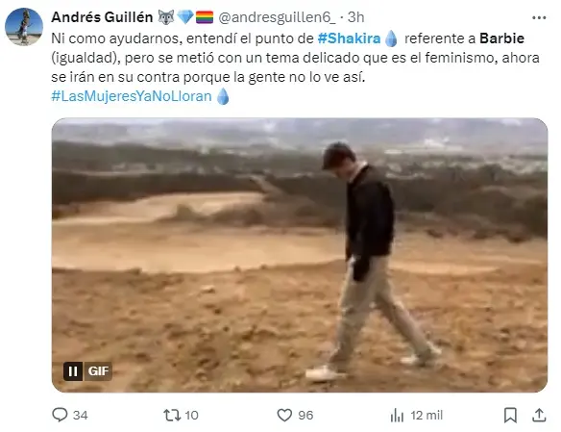Open the @andresguillen6_ handle link
This screenshot has width=561, height=432.
(277, 17)
